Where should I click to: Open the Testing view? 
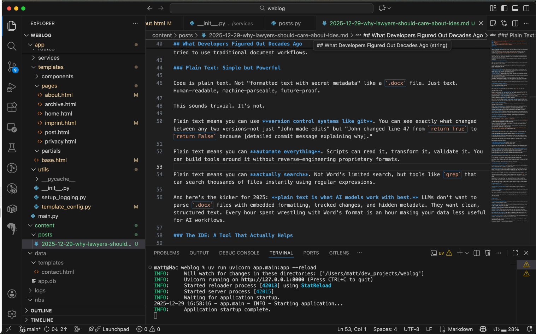[x=12, y=148]
